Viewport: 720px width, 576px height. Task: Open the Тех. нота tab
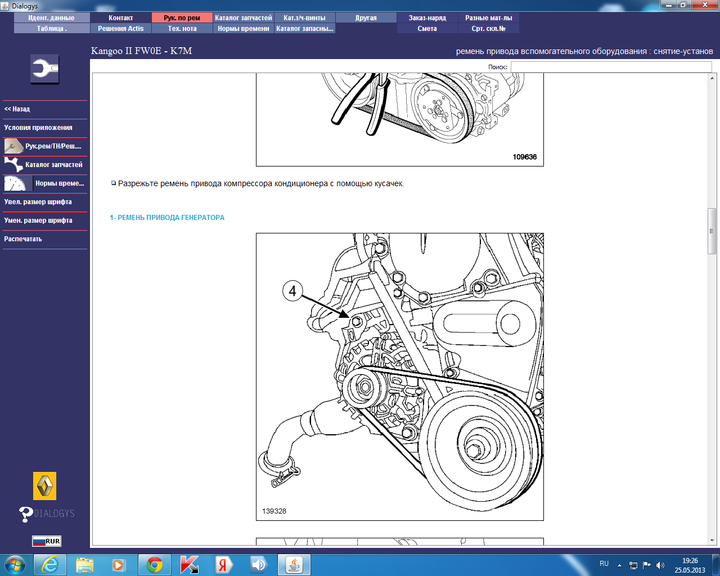coord(182,29)
